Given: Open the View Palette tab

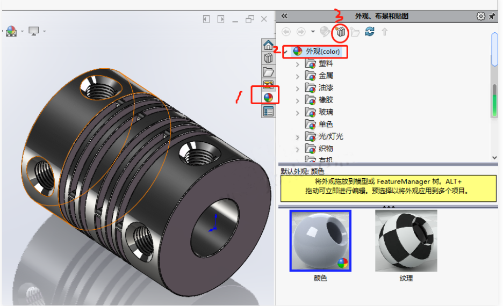Looking at the screenshot, I should coord(268,85).
